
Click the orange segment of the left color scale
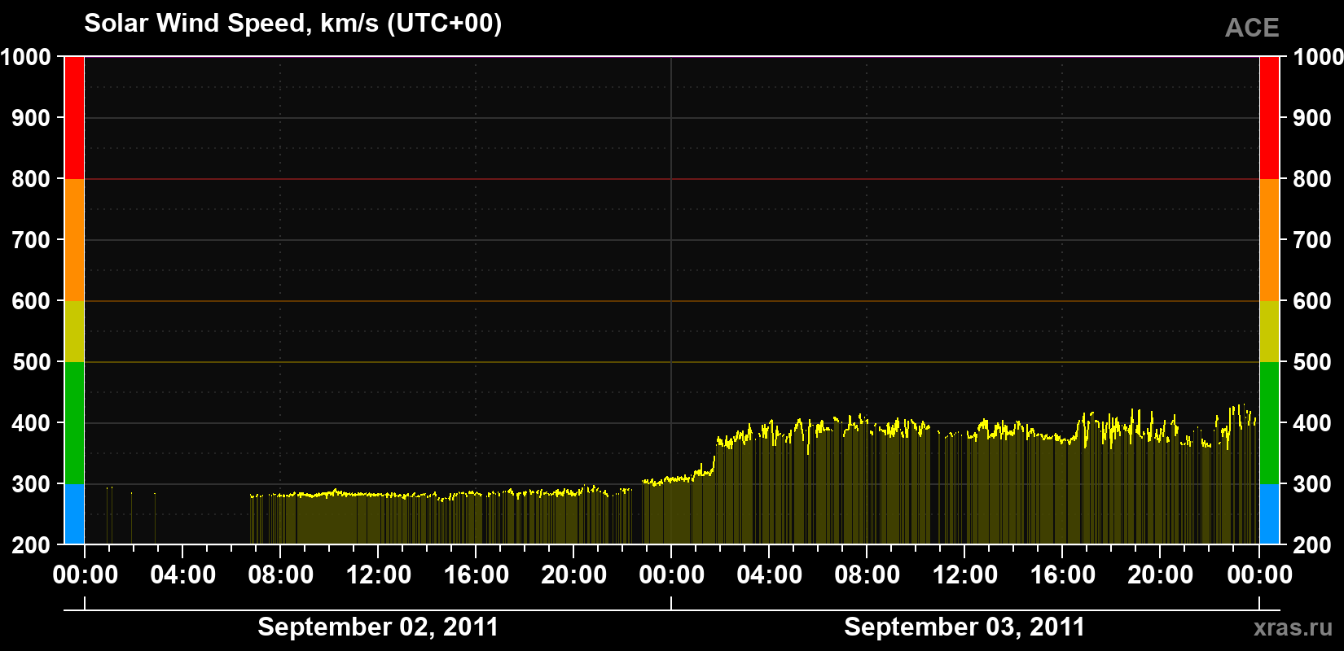click(x=74, y=240)
